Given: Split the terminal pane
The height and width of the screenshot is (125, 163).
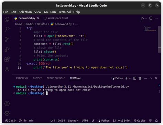Looking at the screenshot, I should click(x=135, y=78).
